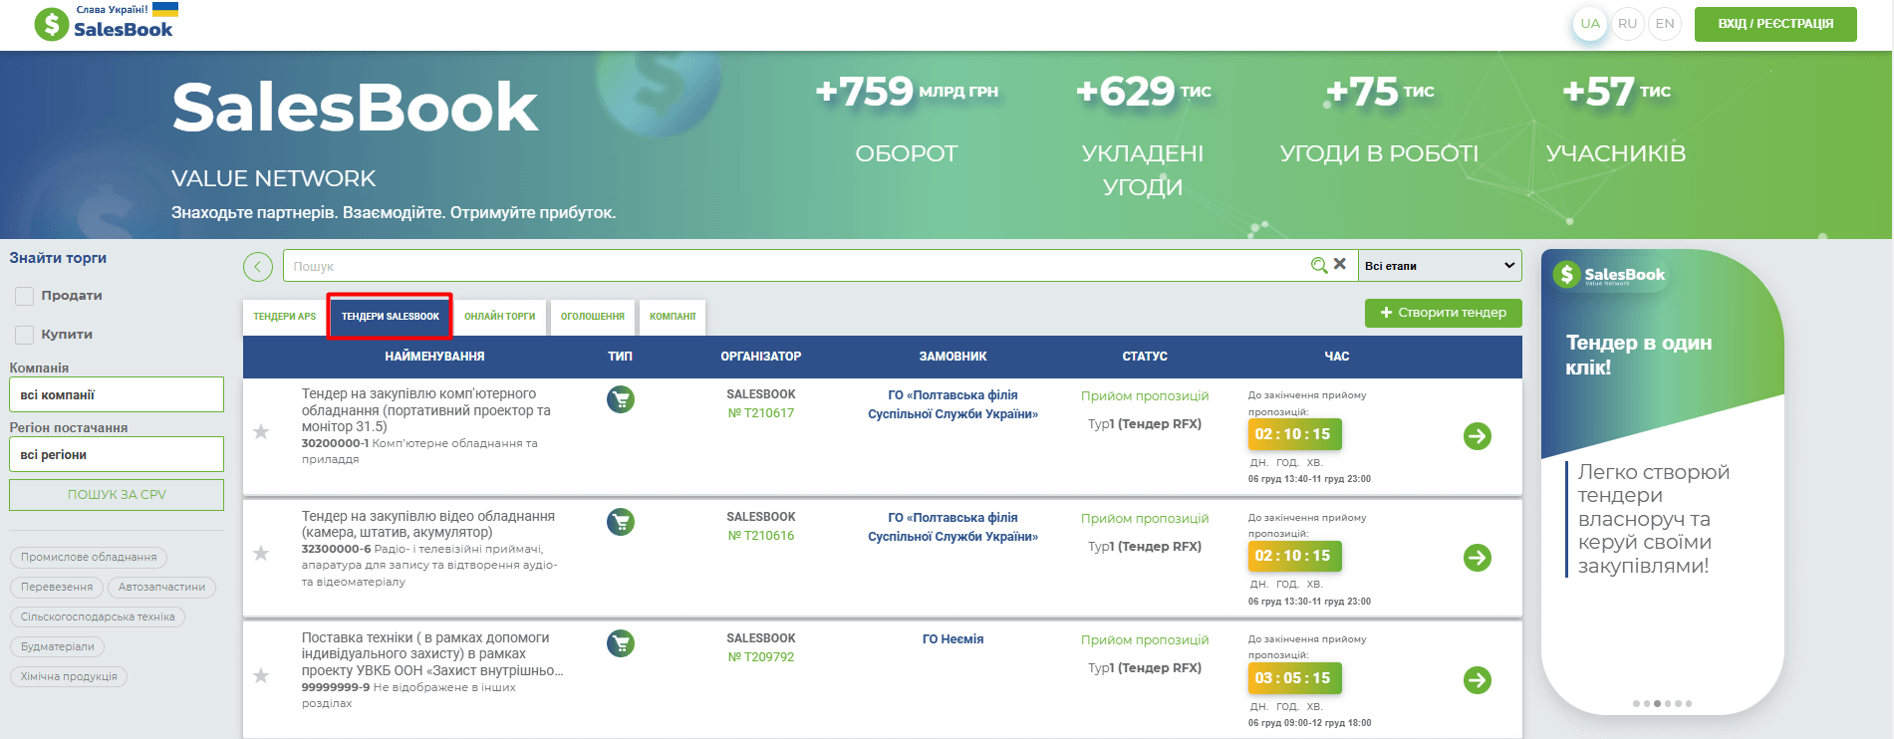This screenshot has height=739, width=1894.
Task: Open the Всі етапи dropdown
Action: (1440, 266)
